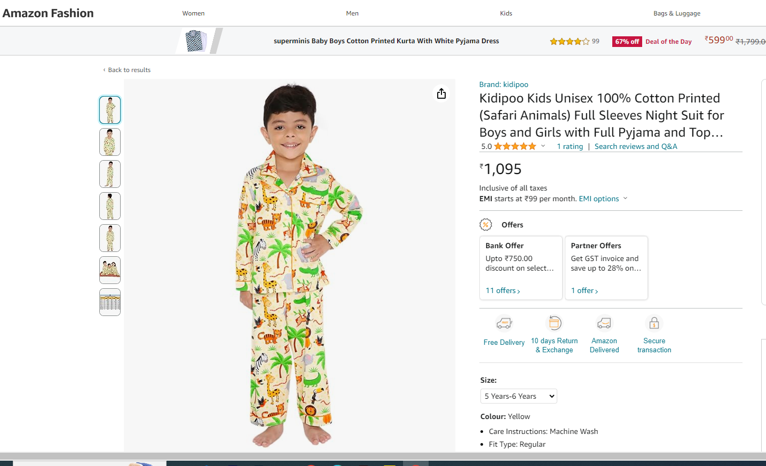766x466 pixels.
Task: View the 1 partner offer link
Action: 585,291
